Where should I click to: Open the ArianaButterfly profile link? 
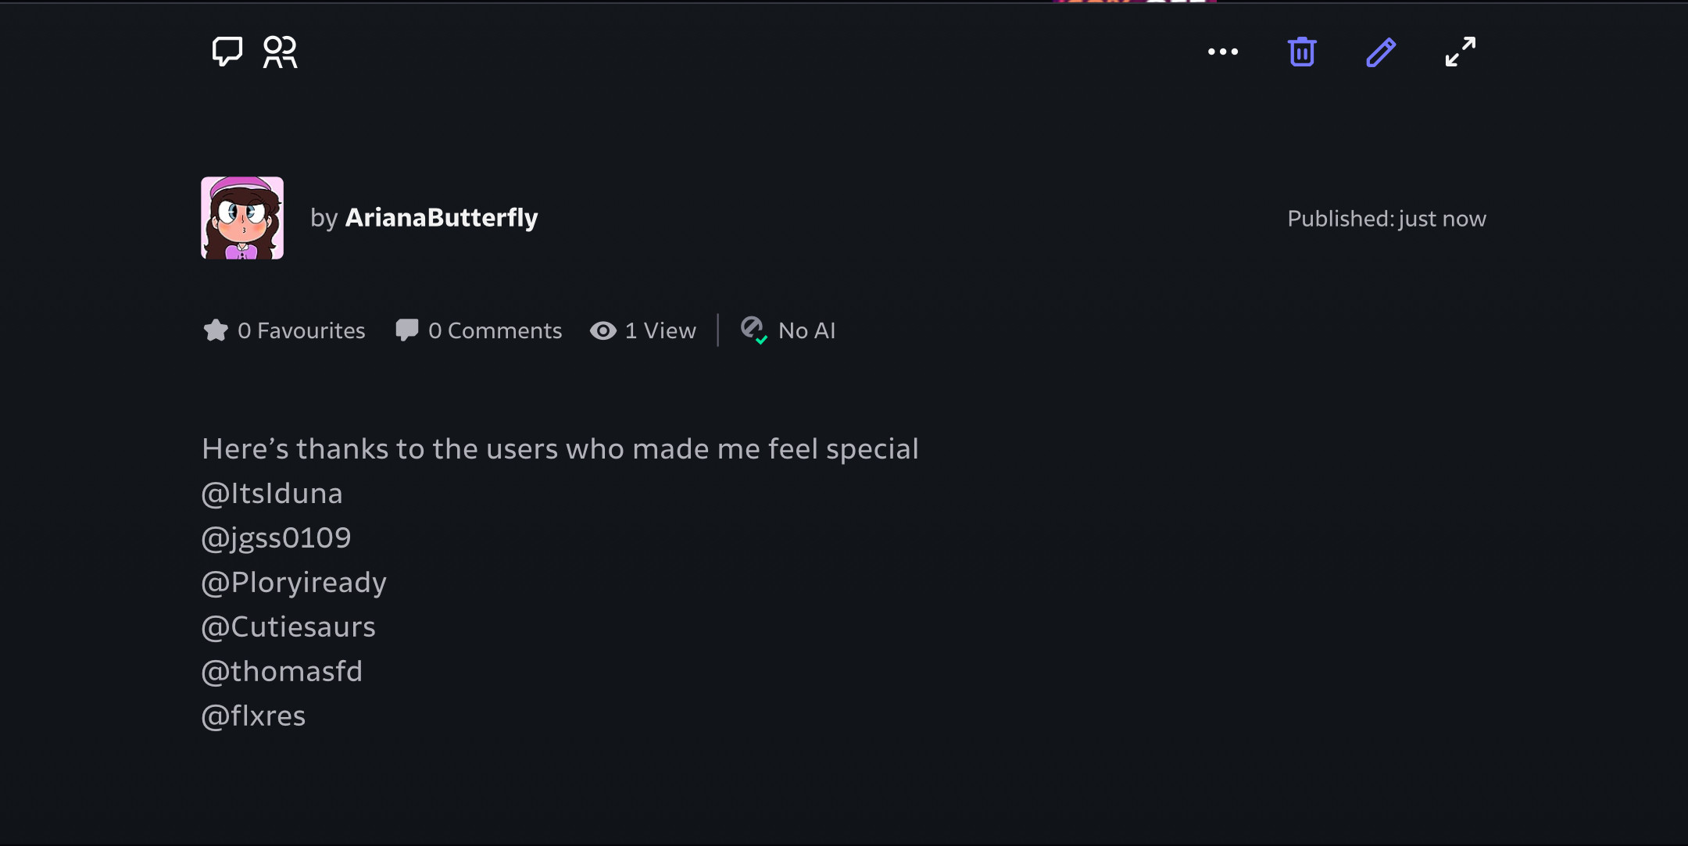coord(442,217)
